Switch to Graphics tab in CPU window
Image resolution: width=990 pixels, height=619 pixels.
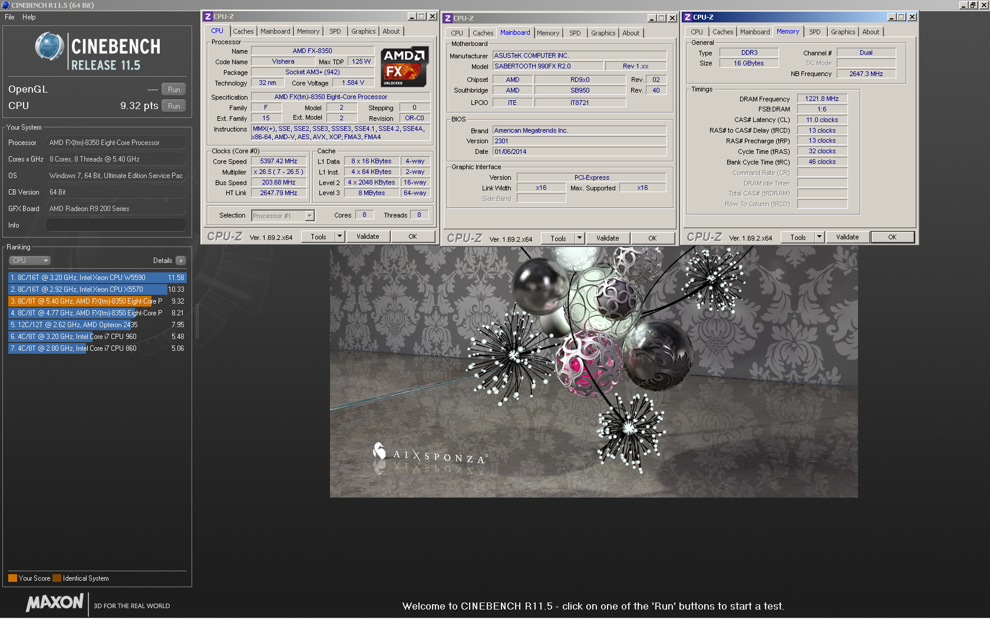[364, 32]
